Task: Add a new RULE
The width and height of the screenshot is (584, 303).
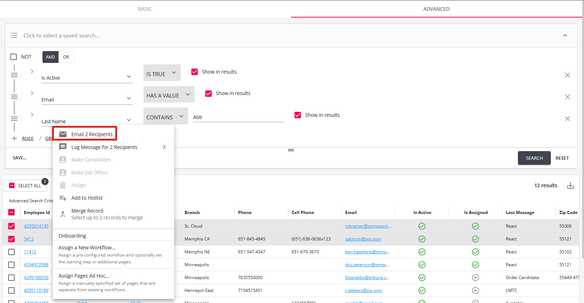Action: (28, 138)
